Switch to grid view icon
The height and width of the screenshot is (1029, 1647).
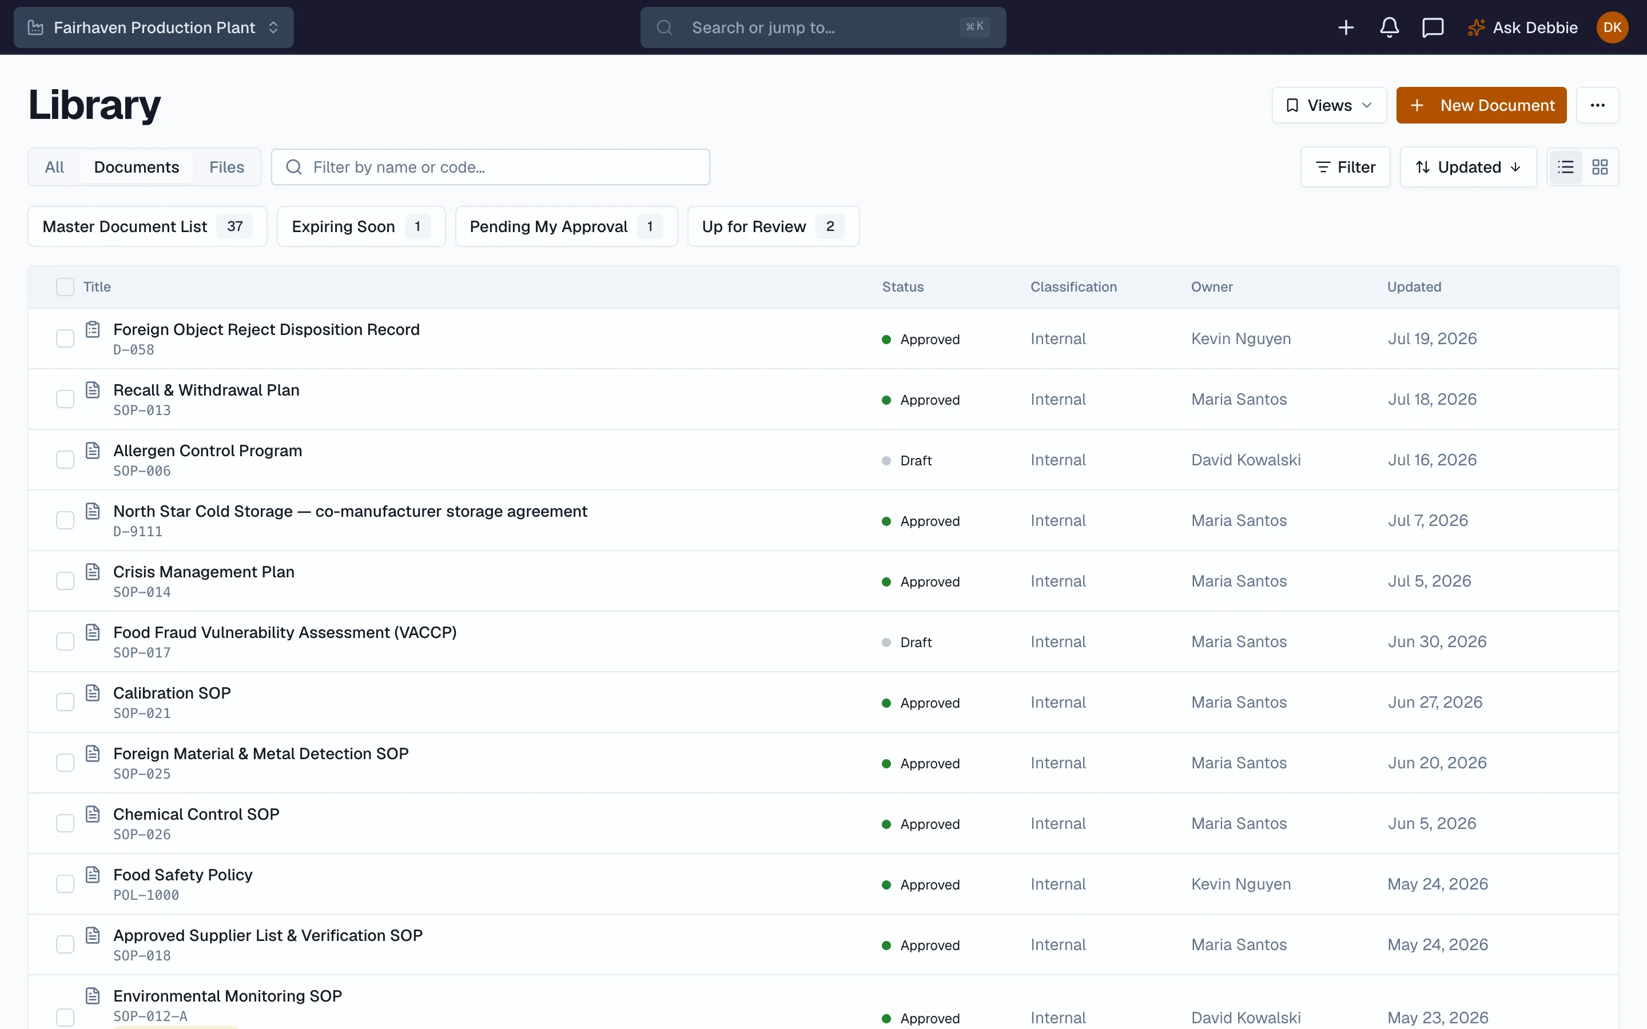[1600, 167]
